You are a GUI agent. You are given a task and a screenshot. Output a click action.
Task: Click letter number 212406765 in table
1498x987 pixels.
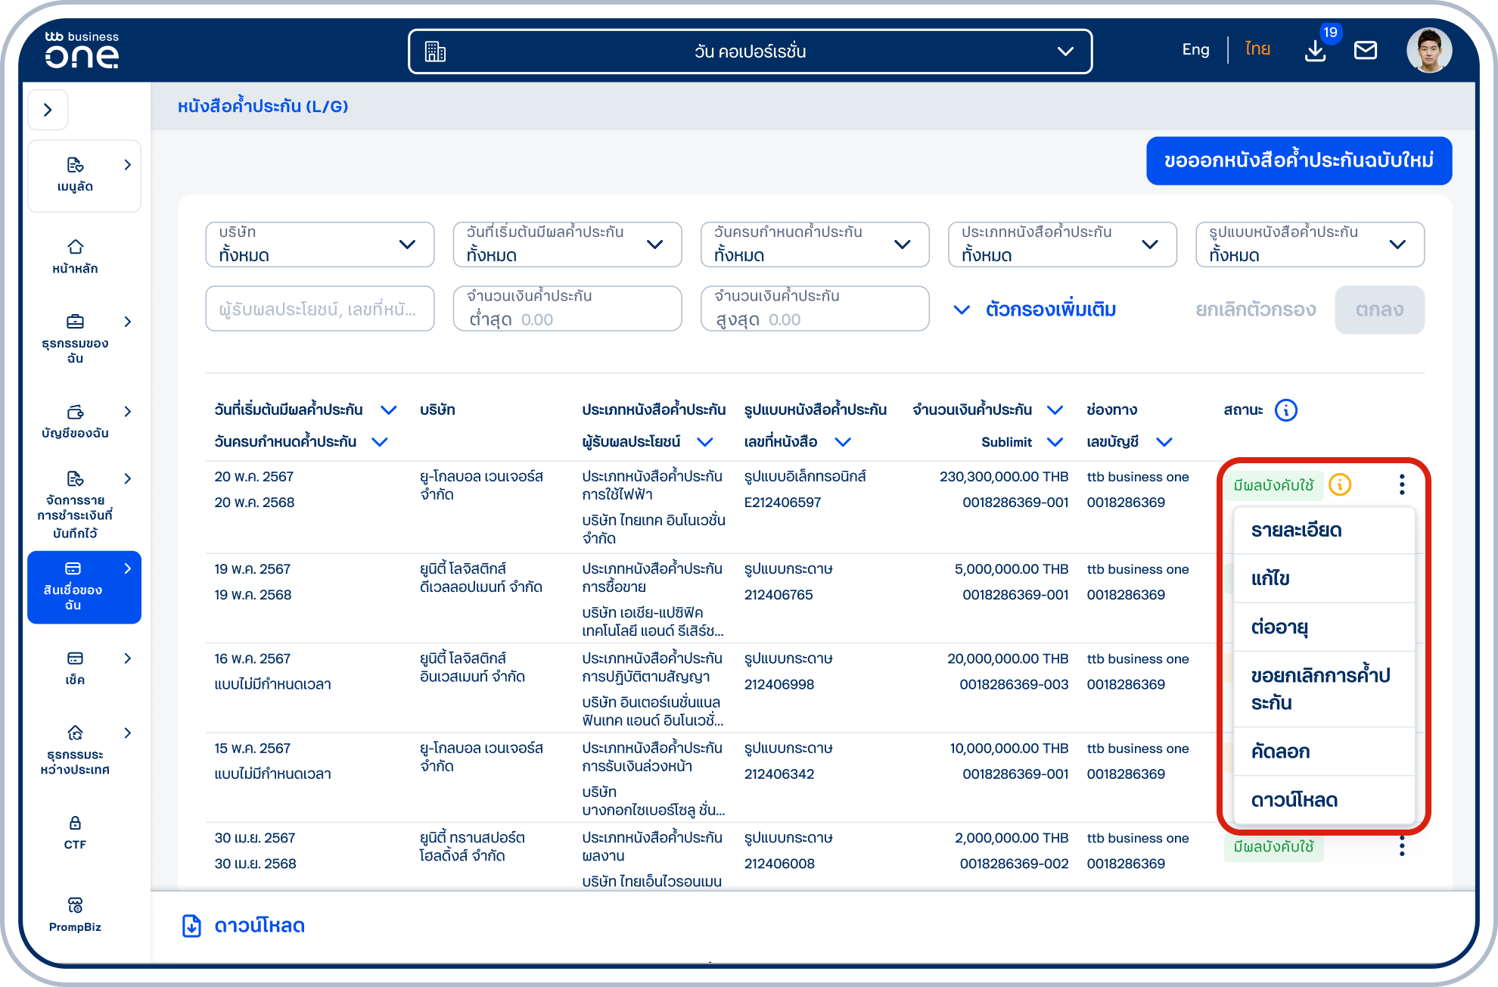point(778,595)
